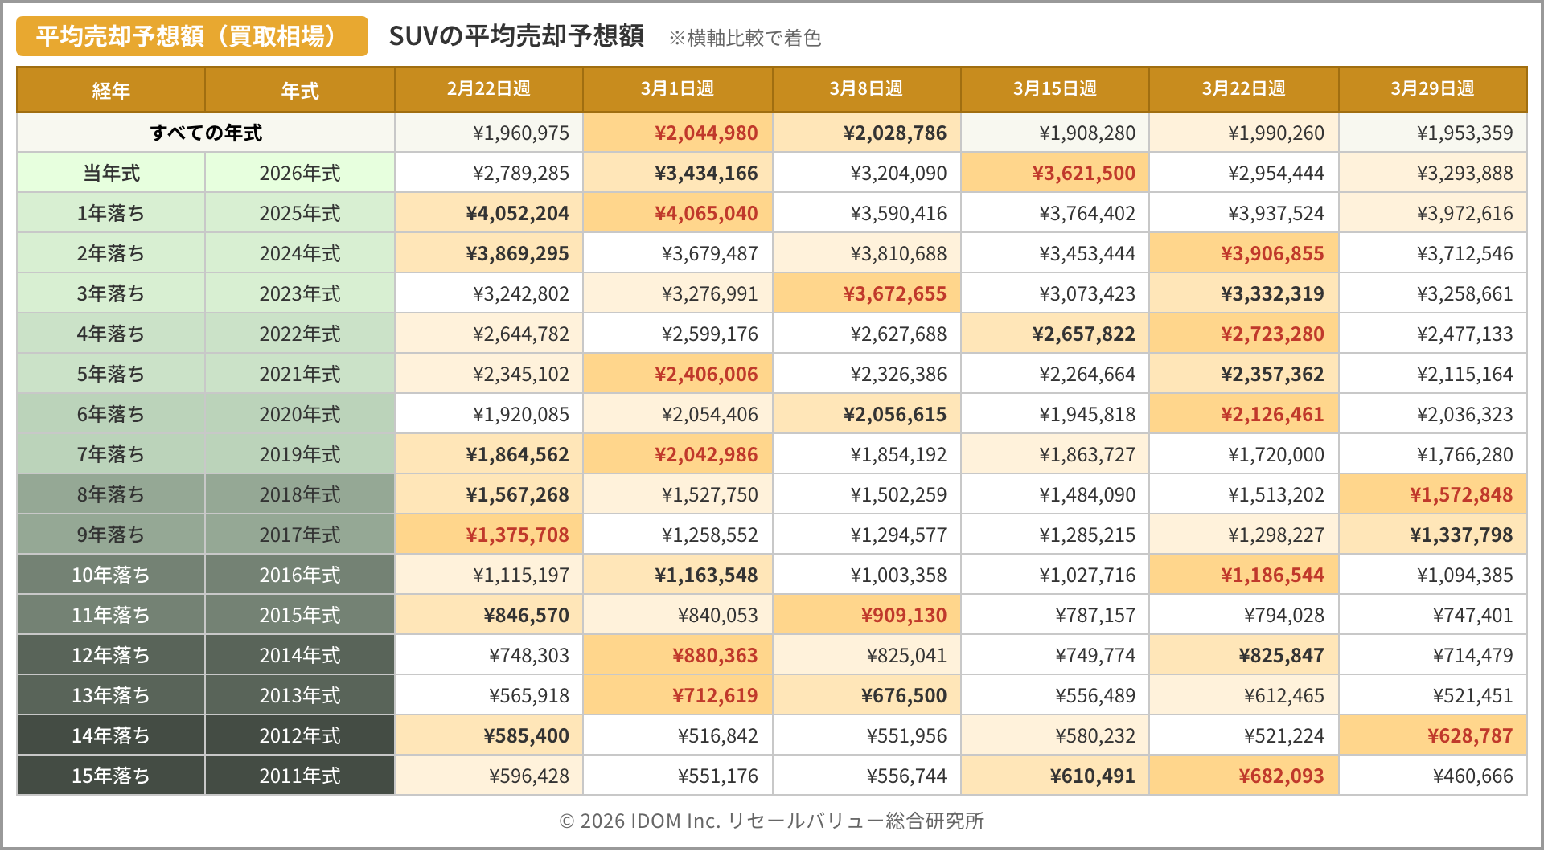Image resolution: width=1544 pixels, height=852 pixels.
Task: Click the IDOM Inc. copyright footer text
Action: (771, 821)
